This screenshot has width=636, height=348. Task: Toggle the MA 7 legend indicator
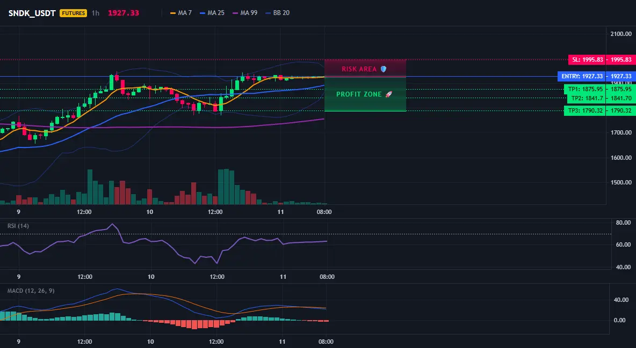pos(181,13)
